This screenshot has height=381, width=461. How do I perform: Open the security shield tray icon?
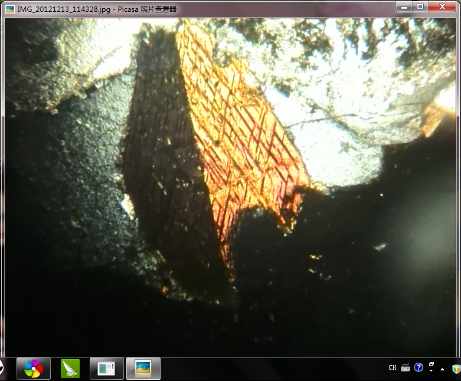click(x=456, y=369)
